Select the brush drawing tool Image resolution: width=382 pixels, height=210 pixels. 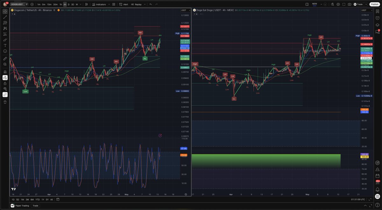(5, 40)
